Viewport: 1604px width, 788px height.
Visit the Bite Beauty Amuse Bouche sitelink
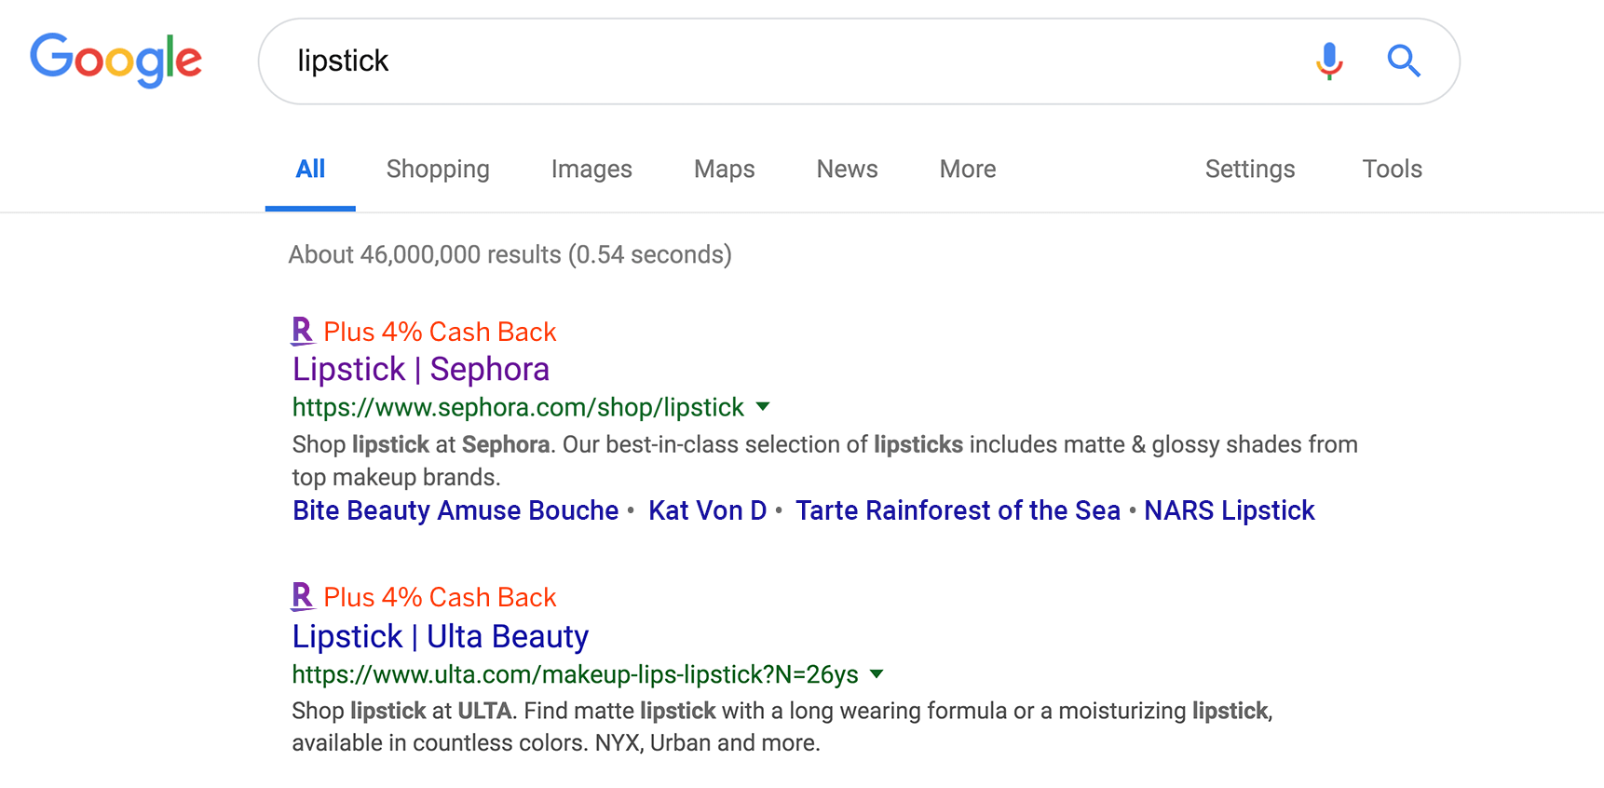pos(455,510)
